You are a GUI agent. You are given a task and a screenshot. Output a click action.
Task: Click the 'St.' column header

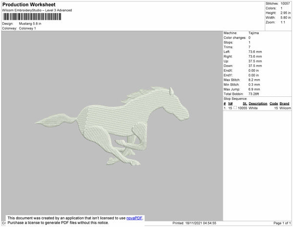click(x=245, y=104)
